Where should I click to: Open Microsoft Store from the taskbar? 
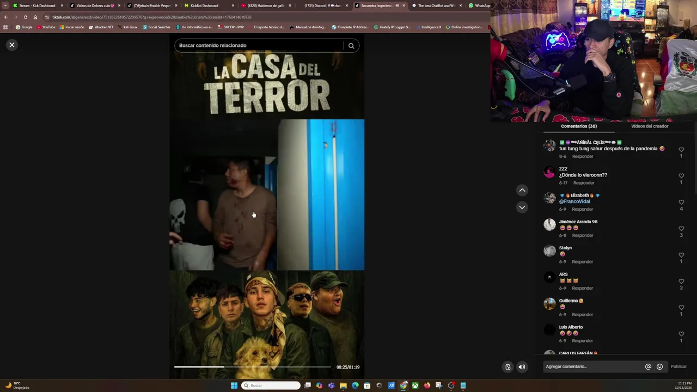coord(367,385)
